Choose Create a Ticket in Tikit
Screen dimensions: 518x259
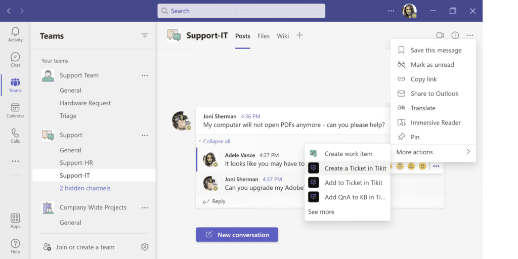tap(347, 168)
